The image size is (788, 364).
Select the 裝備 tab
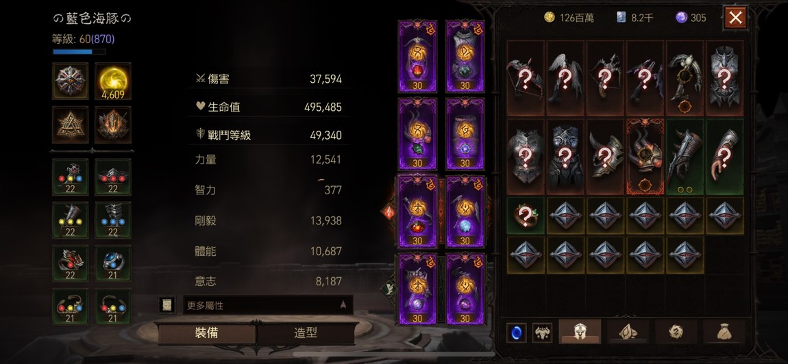(206, 333)
